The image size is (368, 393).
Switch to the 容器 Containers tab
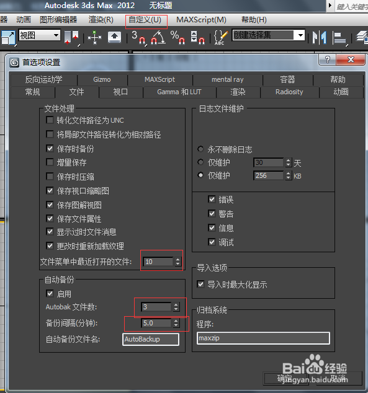coord(287,80)
